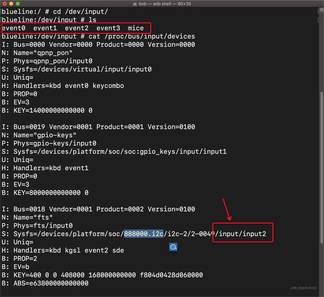Click "event2" in the ls output

77,28
